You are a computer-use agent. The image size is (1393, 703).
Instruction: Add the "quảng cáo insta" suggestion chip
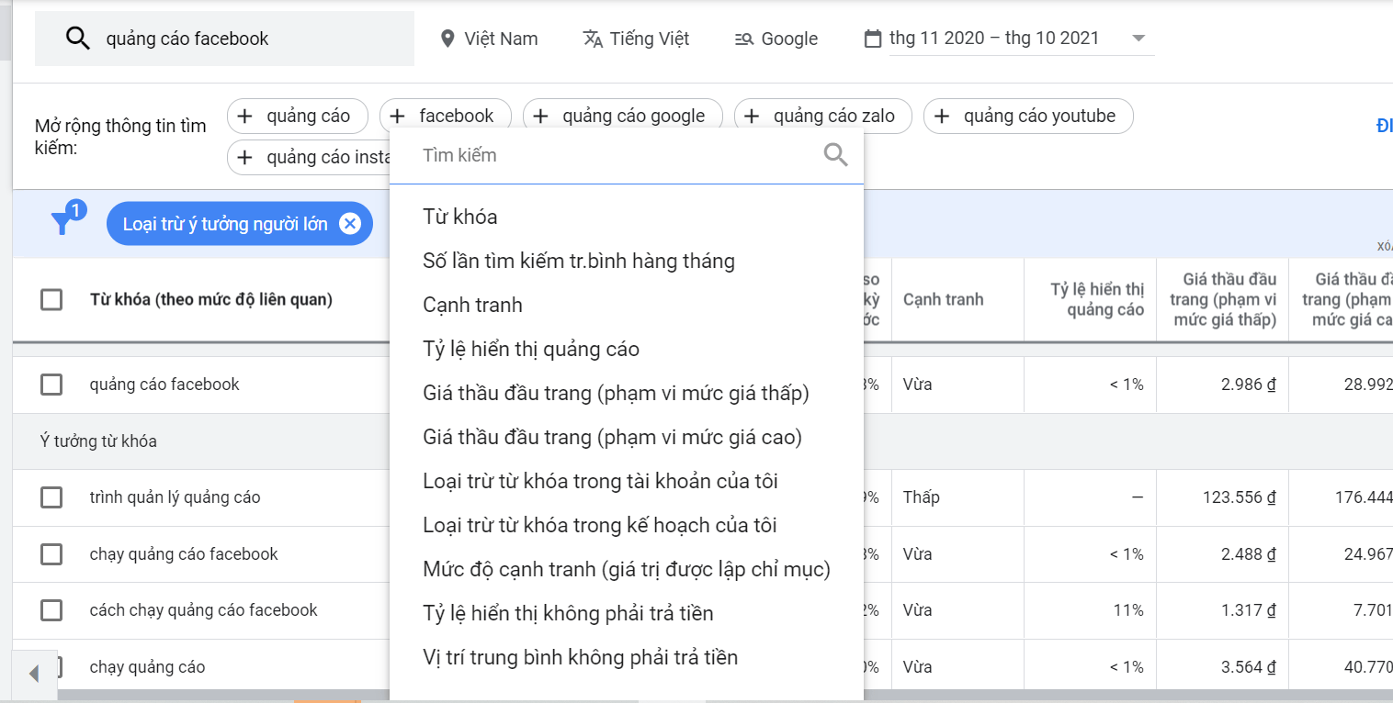point(310,157)
